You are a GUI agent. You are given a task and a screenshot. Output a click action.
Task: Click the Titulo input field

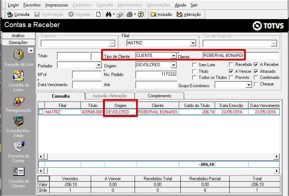coord(73,56)
